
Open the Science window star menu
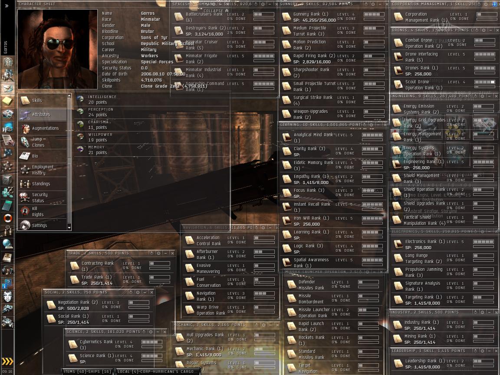(144, 332)
